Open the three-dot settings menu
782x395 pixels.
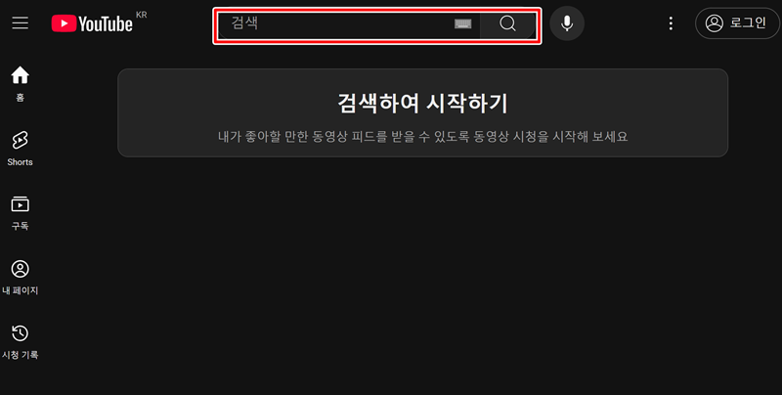[x=671, y=23]
